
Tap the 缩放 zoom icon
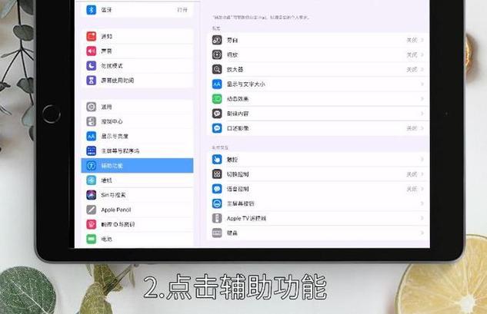point(217,55)
